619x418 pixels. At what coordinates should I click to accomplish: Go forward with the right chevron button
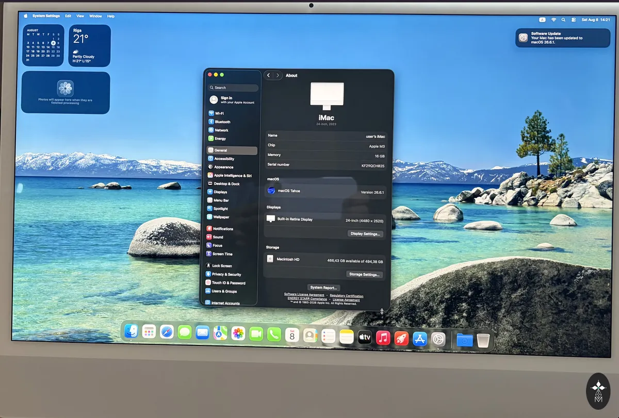coord(278,75)
